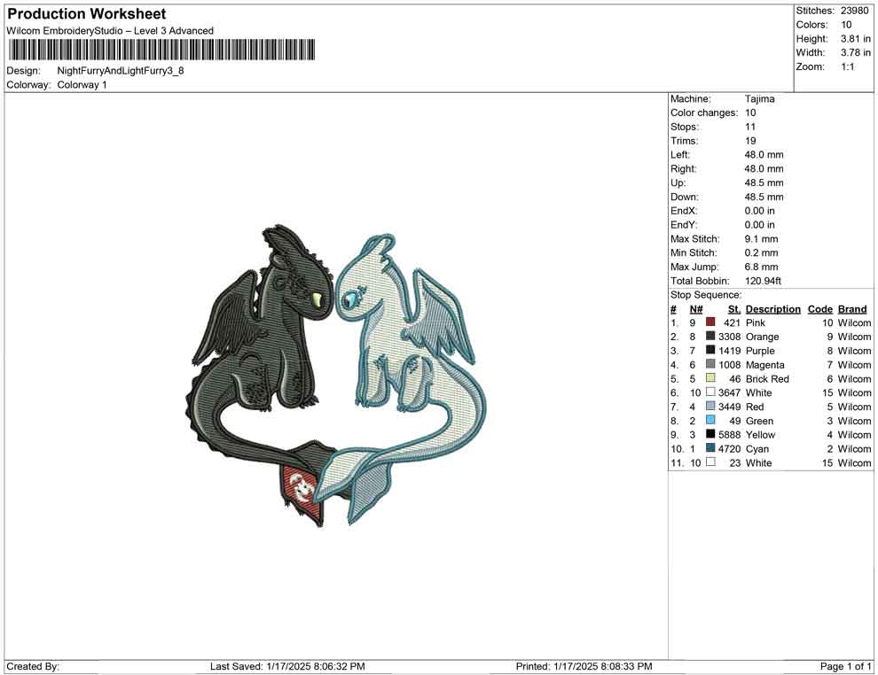Click the EndX value 0.00 in

tap(760, 211)
